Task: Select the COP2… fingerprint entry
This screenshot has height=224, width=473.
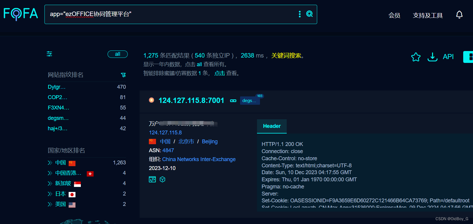Action: pos(57,97)
